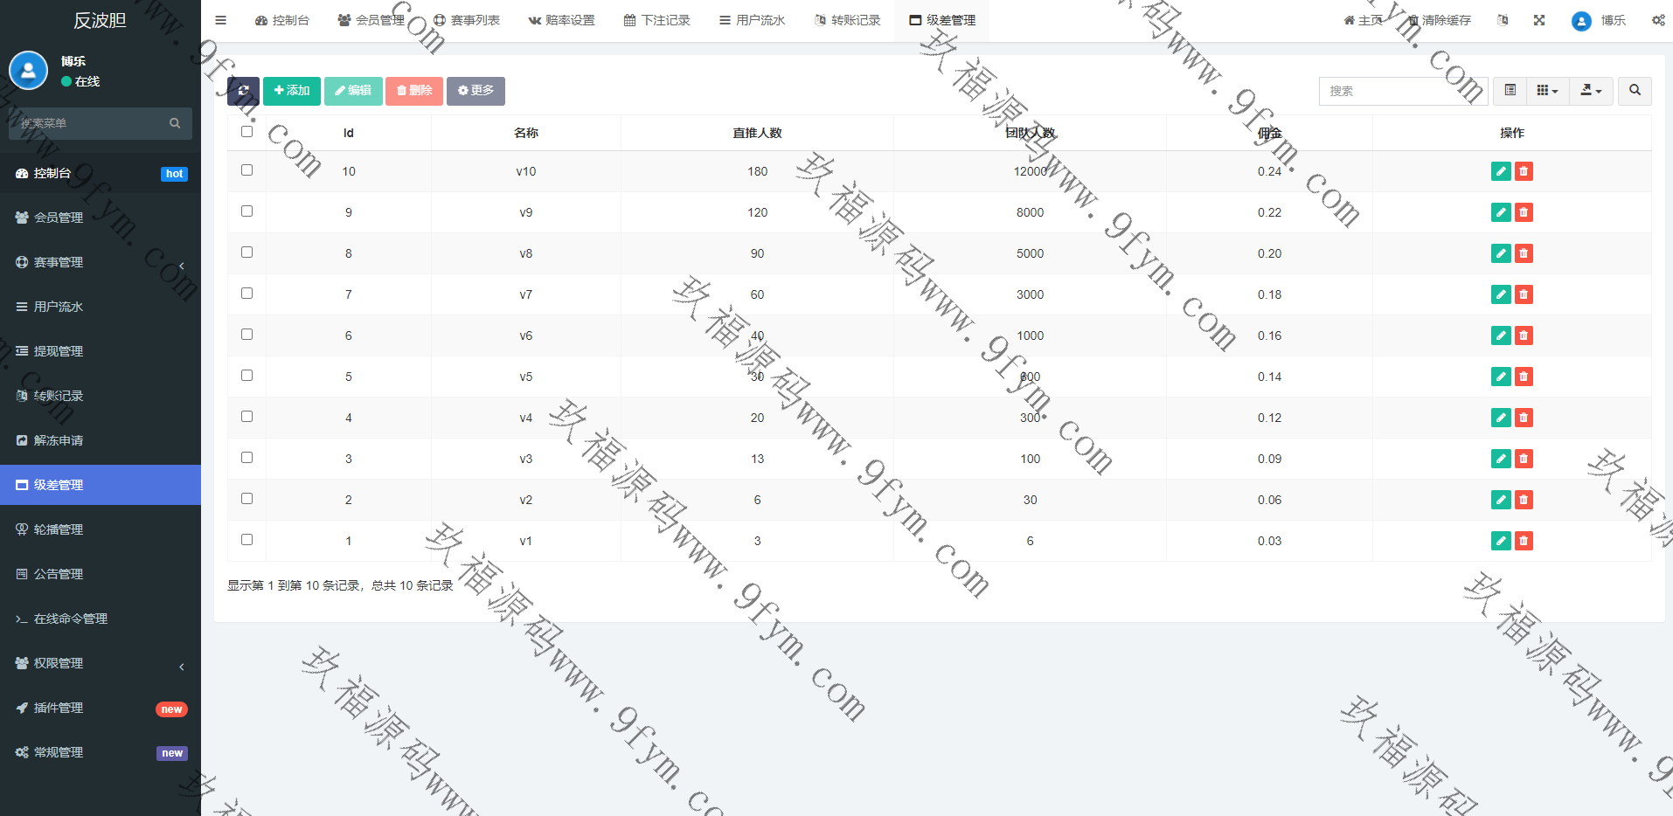
Task: Click the refresh icon in the table toolbar
Action: 243,91
